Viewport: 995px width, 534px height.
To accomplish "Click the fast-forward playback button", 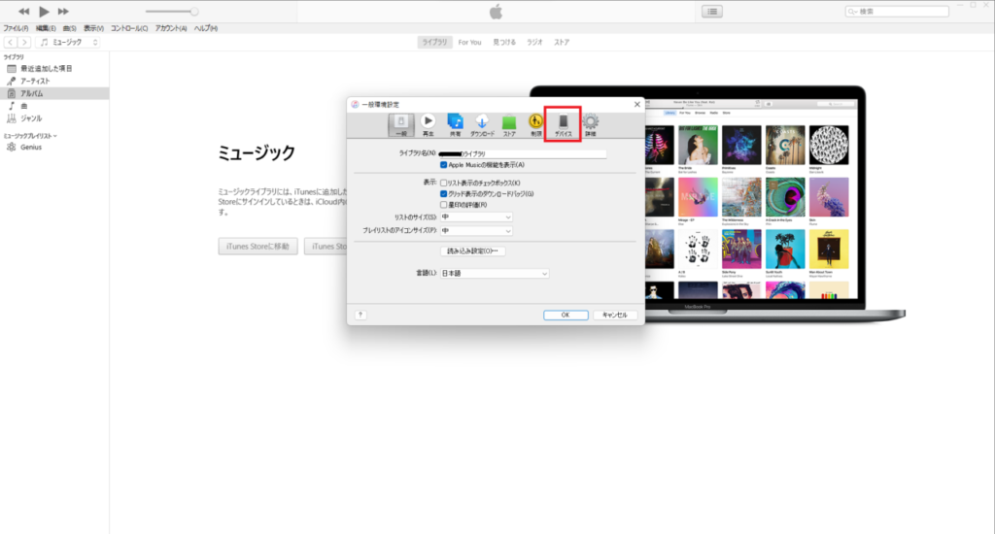I will 63,12.
